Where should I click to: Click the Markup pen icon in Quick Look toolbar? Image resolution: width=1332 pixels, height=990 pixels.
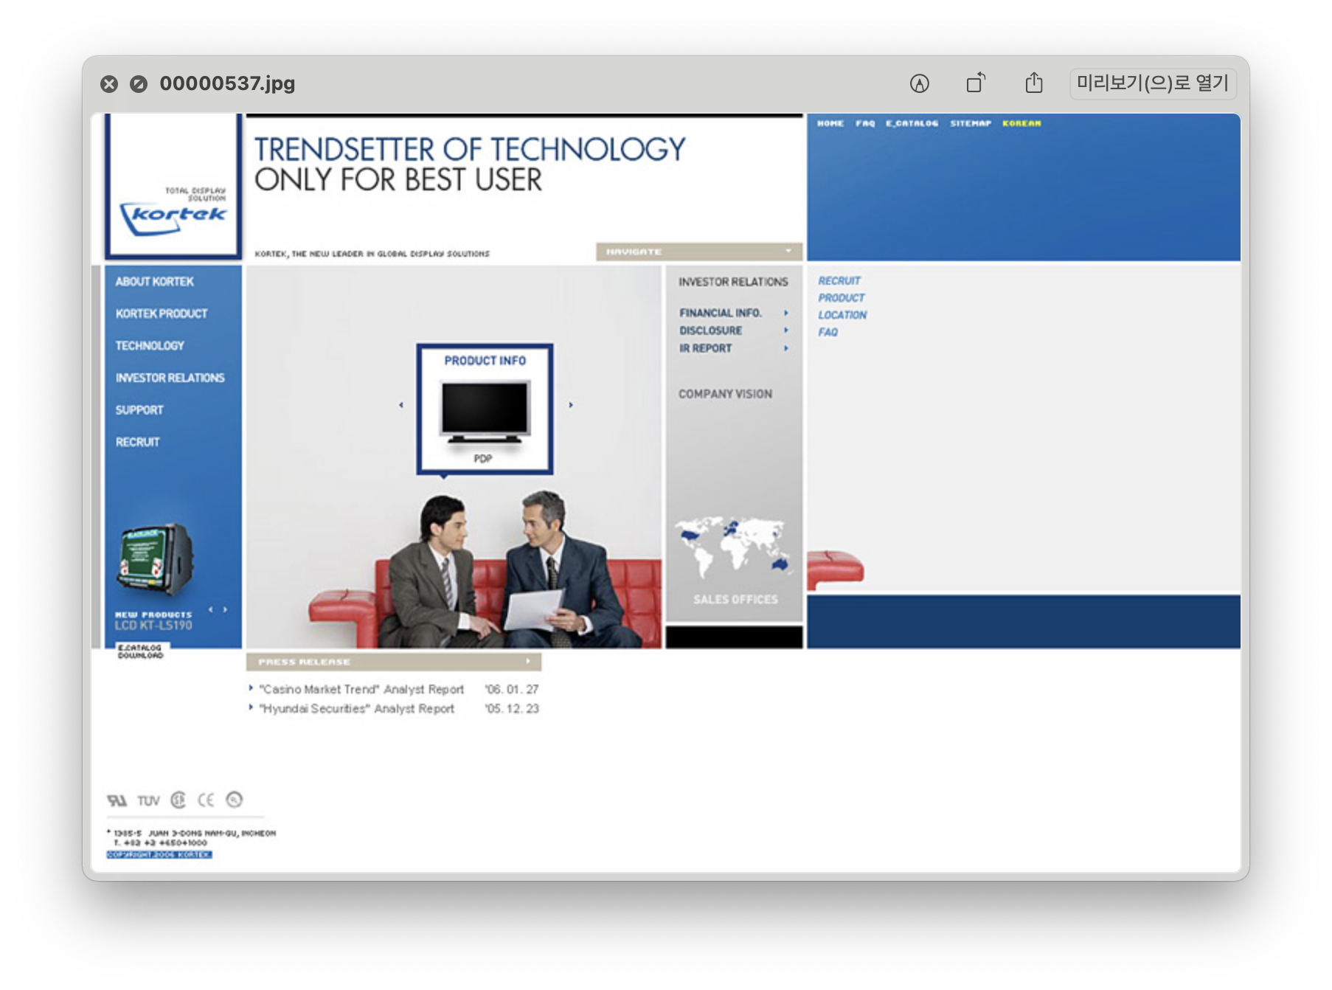point(919,83)
